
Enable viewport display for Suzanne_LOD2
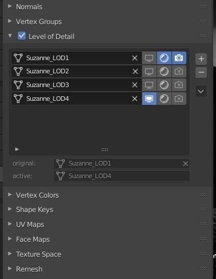[149, 72]
